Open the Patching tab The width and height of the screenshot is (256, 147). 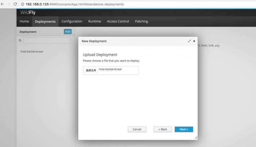coord(142,22)
